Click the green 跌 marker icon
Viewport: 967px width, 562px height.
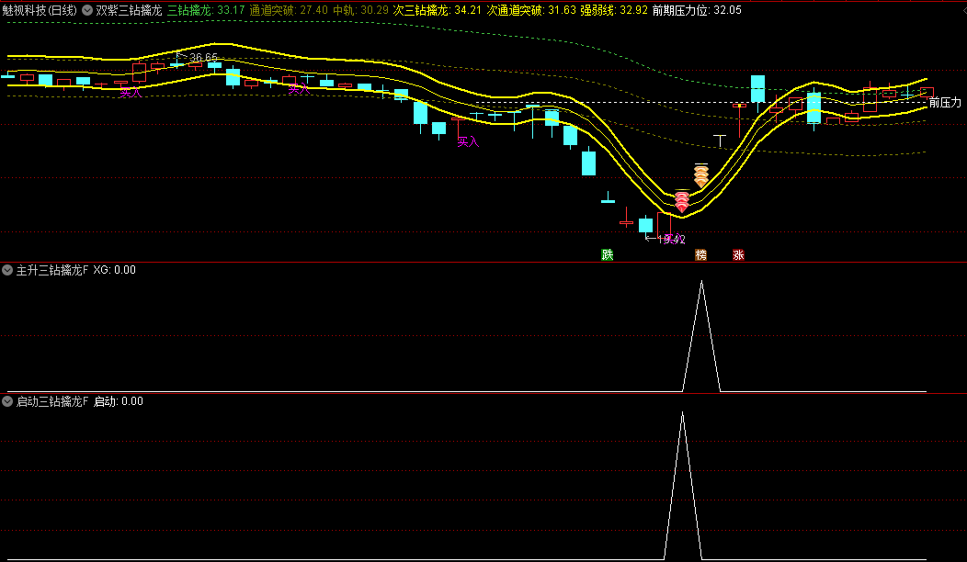click(607, 254)
